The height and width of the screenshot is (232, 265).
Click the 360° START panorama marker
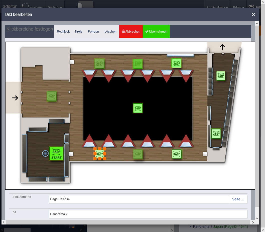[x=56, y=154]
